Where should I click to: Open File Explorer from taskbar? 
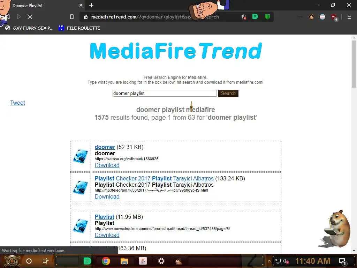[x=124, y=261]
